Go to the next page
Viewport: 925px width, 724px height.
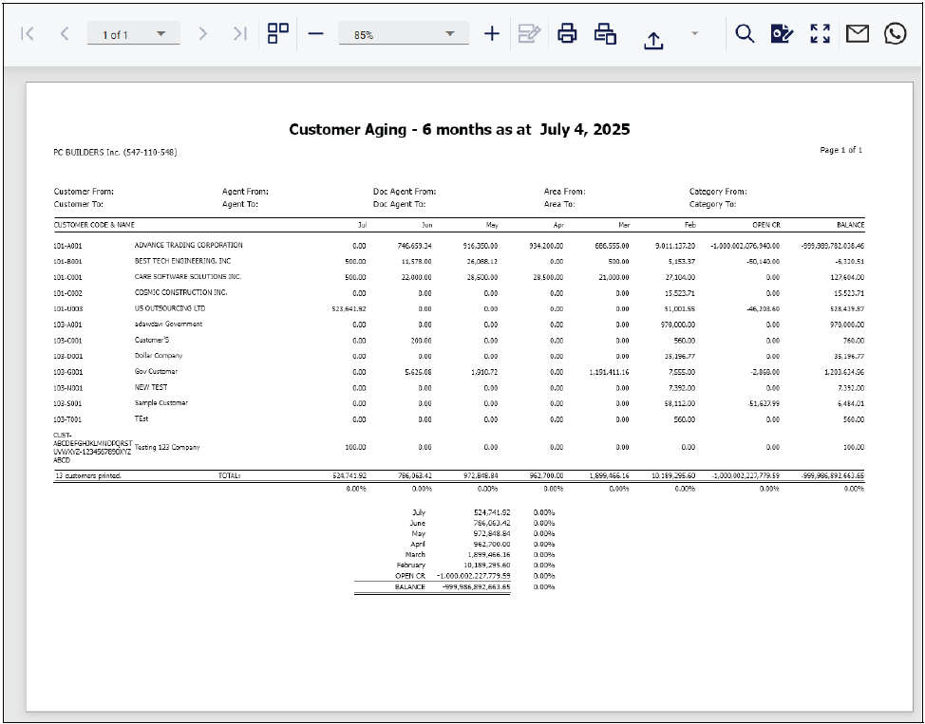tap(202, 33)
